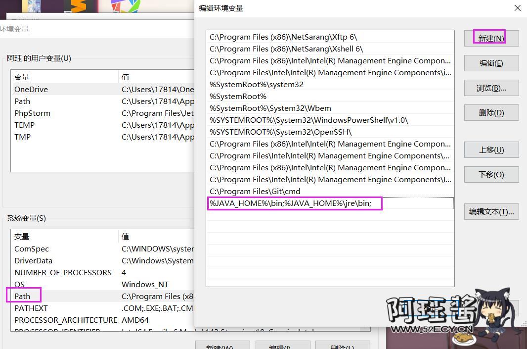Click the value 4 of NUMBER_OF_PROCESSORS
Screen dimensions: 527x349
[124, 272]
